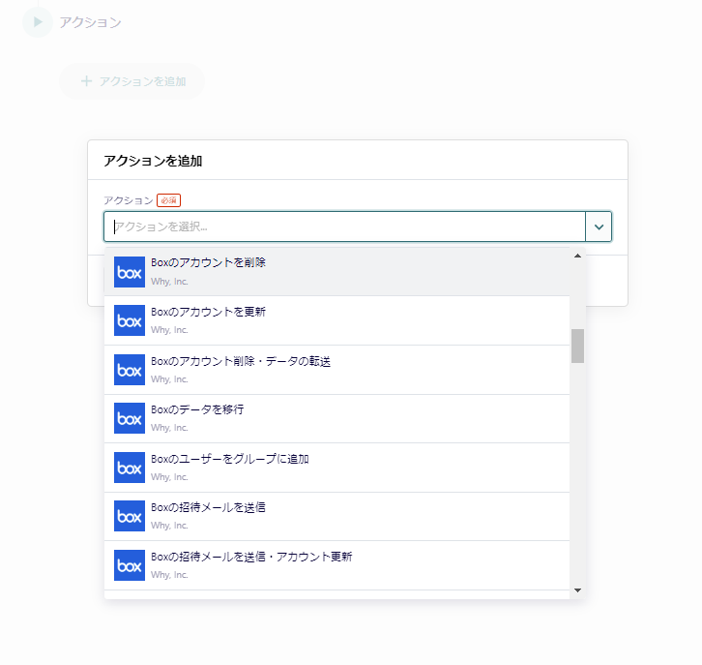The height and width of the screenshot is (665, 702).
Task: Collapse the action dropdown with chevron
Action: click(599, 227)
